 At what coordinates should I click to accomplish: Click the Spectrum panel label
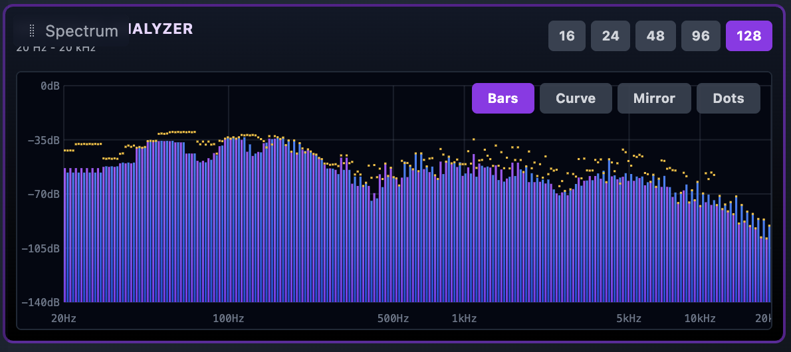click(x=81, y=31)
